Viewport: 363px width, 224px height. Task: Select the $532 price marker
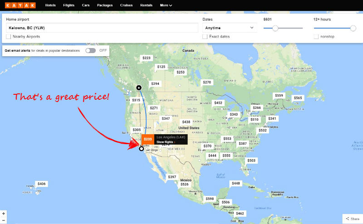tap(263, 130)
